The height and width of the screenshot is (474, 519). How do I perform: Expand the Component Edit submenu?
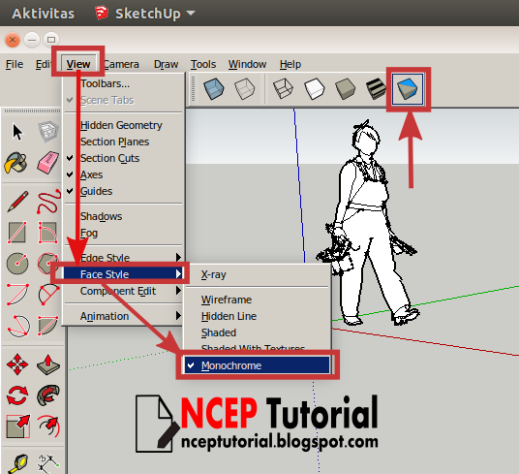coord(123,291)
